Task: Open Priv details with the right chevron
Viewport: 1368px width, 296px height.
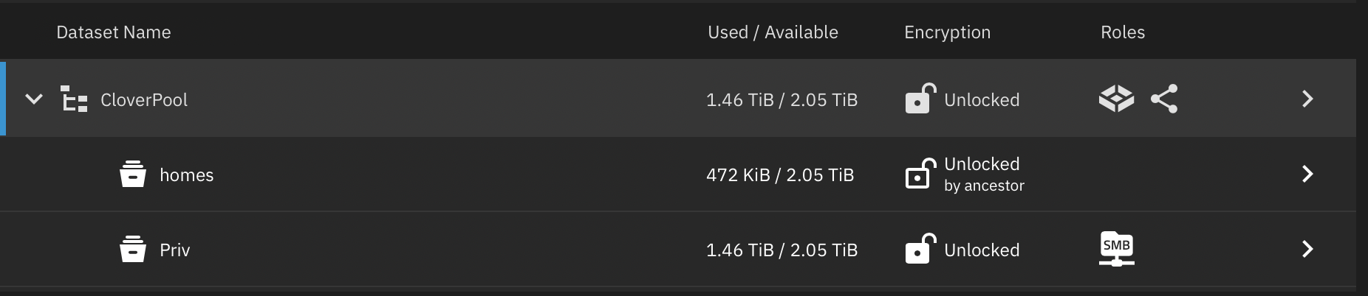Action: 1307,249
